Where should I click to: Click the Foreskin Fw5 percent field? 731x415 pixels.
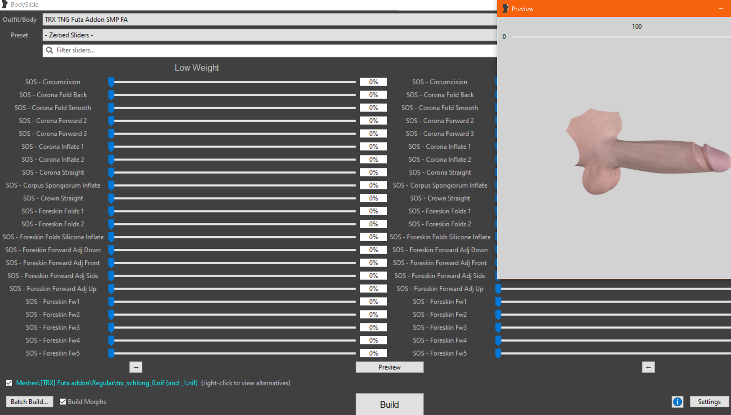pyautogui.click(x=373, y=353)
